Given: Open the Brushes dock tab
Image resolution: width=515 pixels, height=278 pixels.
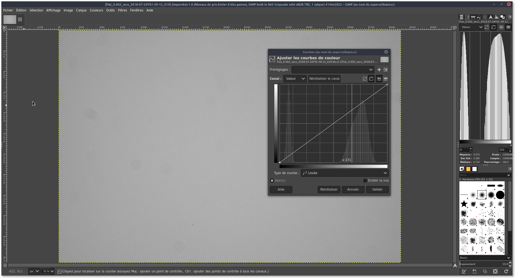Looking at the screenshot, I should pos(462,169).
